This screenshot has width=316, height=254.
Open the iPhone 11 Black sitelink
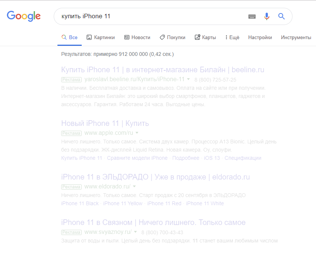(80, 203)
